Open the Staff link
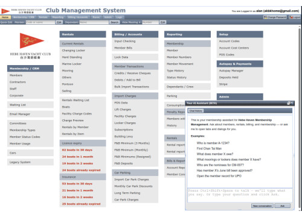 13,89
